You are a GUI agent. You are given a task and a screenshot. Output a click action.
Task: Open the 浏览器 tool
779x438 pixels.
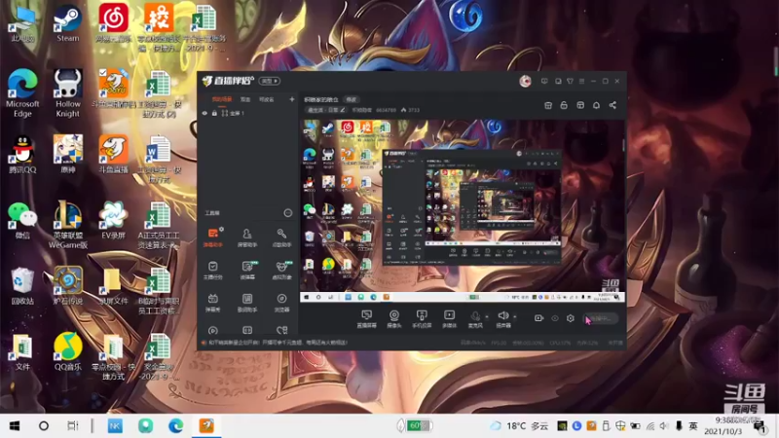[281, 302]
